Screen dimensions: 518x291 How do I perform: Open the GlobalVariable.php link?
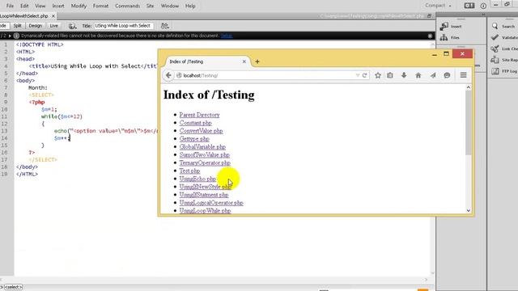[x=202, y=147]
